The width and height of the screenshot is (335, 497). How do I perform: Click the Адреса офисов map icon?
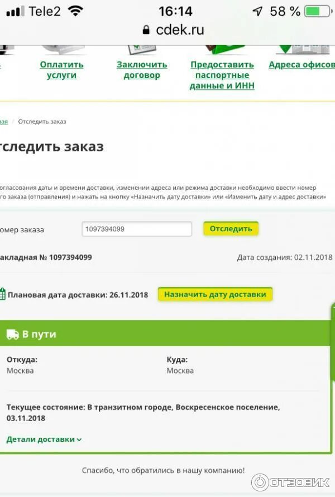pyautogui.click(x=303, y=49)
